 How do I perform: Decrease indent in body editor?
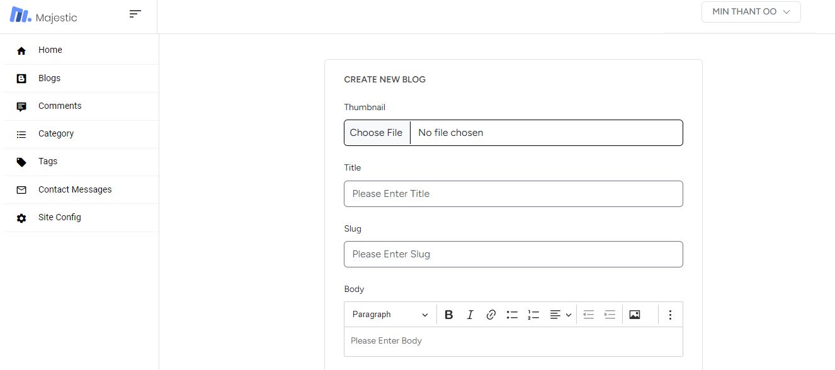tap(589, 315)
